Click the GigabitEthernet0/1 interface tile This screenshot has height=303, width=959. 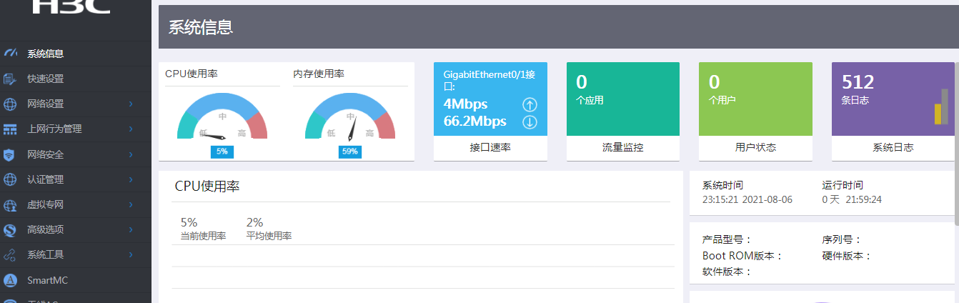pyautogui.click(x=490, y=99)
